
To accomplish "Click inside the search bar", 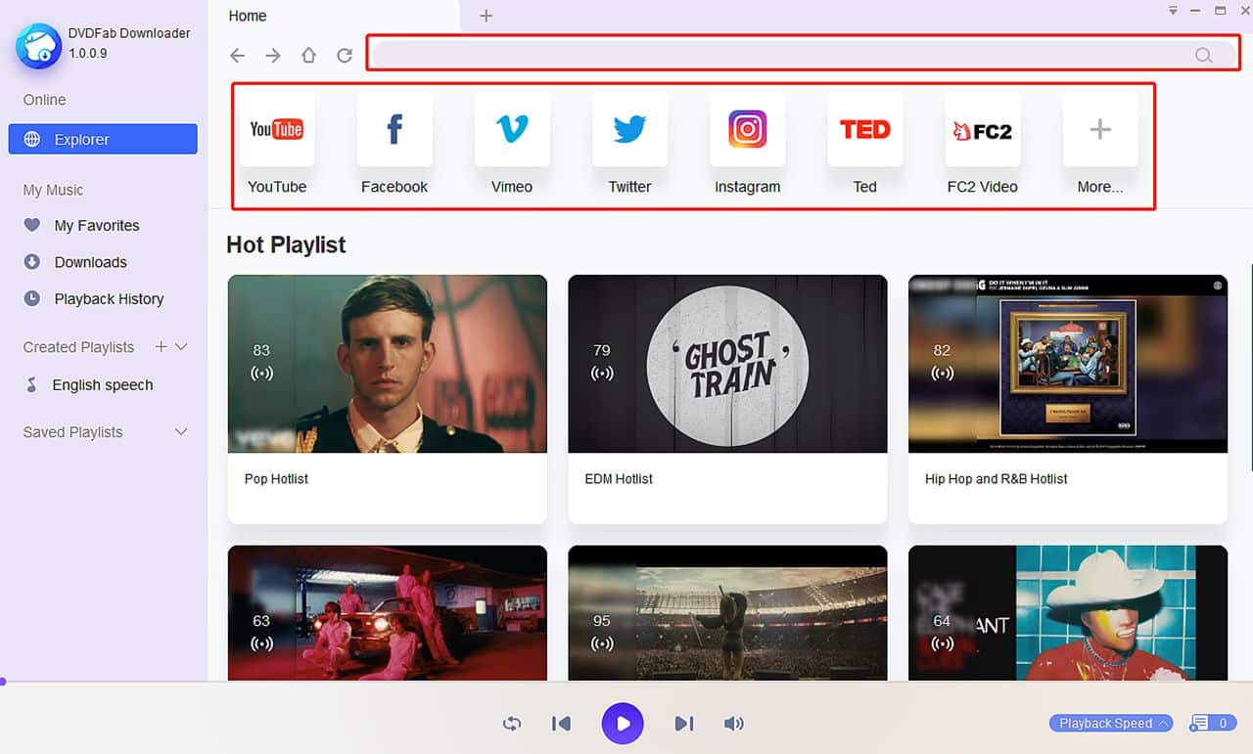I will [783, 55].
